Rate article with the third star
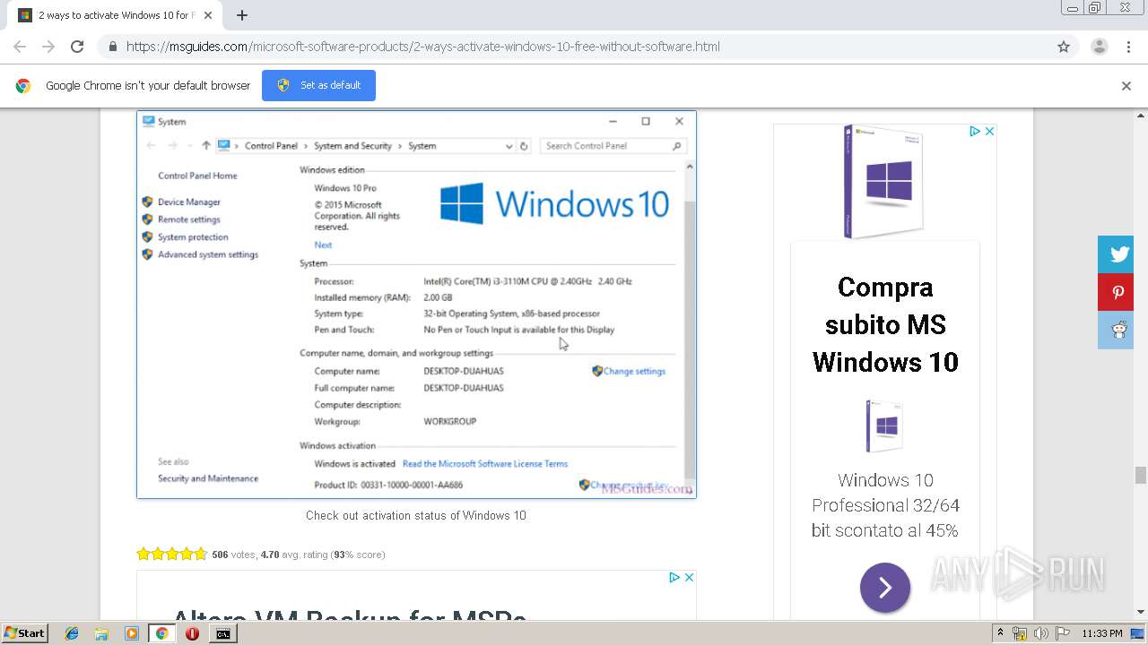 click(171, 554)
